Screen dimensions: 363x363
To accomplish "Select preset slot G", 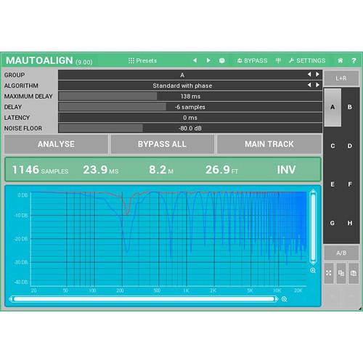I will click(x=333, y=223).
